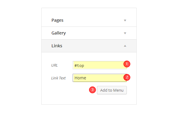This screenshot has width=178, height=113.
Task: Focus the Link Text input field
Action: pos(100,78)
